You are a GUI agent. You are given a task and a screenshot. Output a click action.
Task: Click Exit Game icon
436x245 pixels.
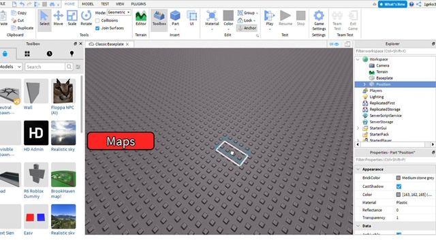pos(353,20)
